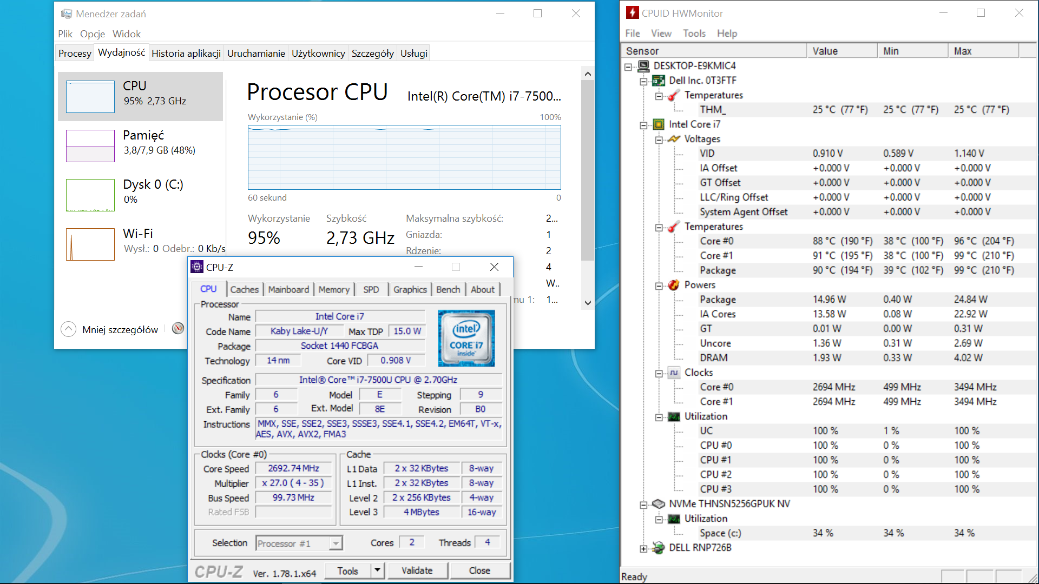
Task: Open the Processor #1 selection dropdown
Action: [x=336, y=543]
